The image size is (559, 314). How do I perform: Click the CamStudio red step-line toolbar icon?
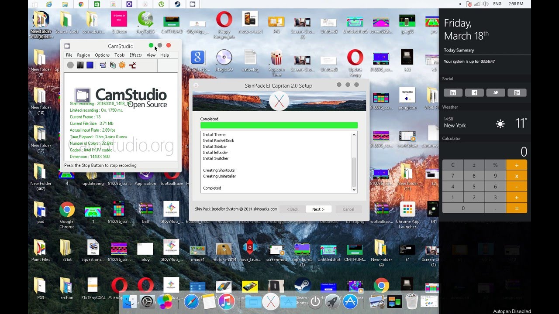[x=132, y=65]
